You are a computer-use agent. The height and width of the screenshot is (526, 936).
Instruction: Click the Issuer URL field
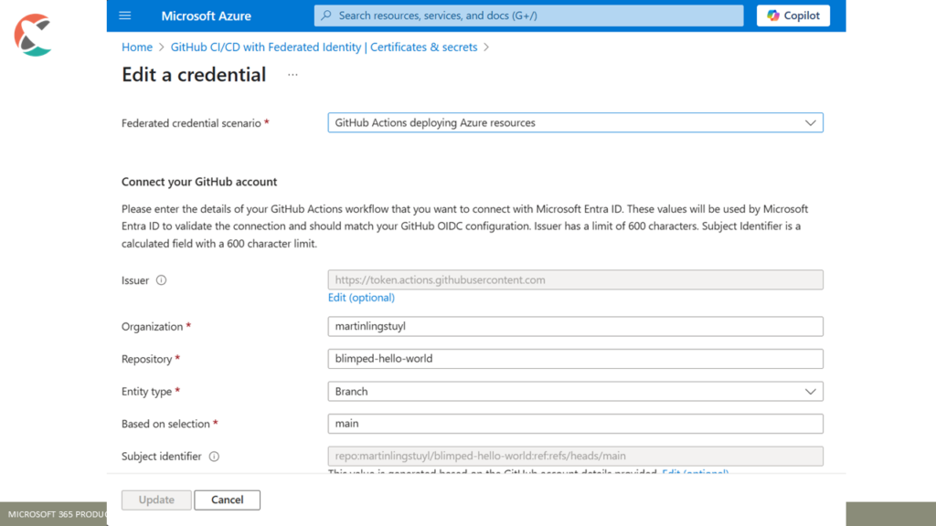click(x=576, y=279)
